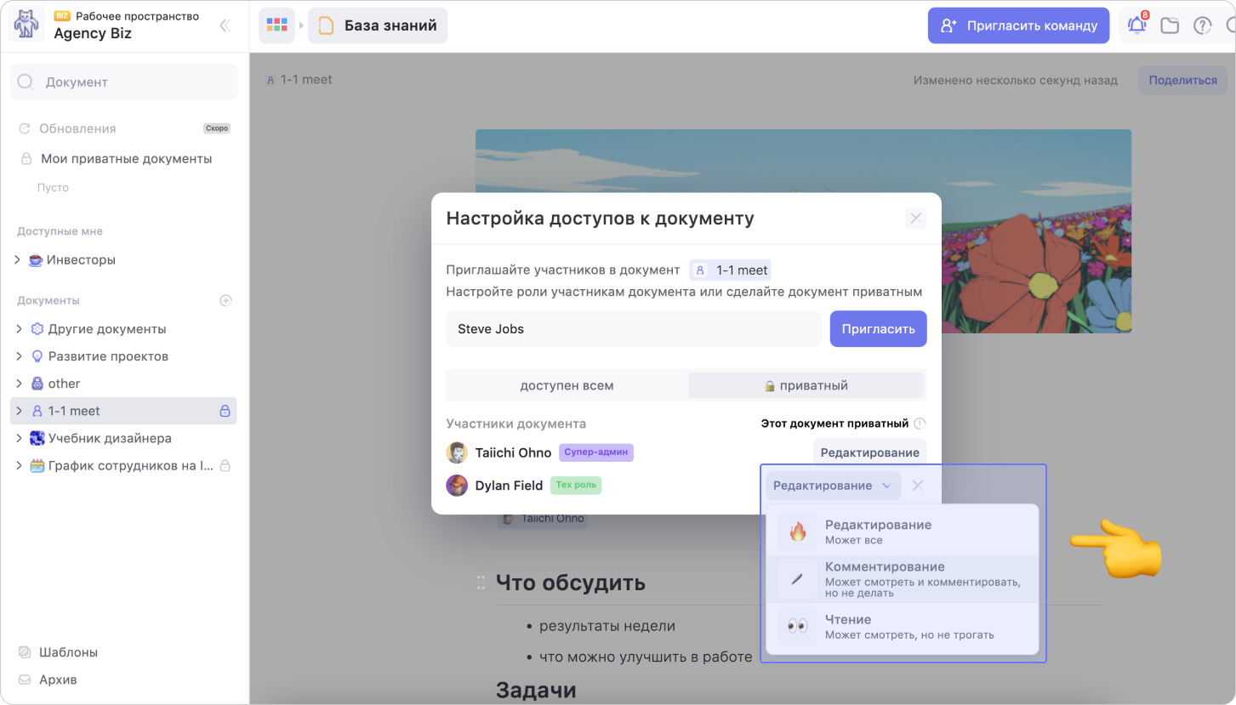The height and width of the screenshot is (705, 1236).
Task: Choose the Комментирование role option
Action: [902, 579]
